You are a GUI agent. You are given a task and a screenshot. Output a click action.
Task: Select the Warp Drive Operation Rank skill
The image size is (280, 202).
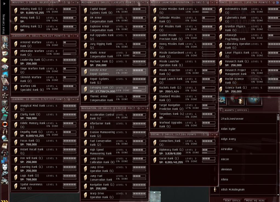point(114,195)
